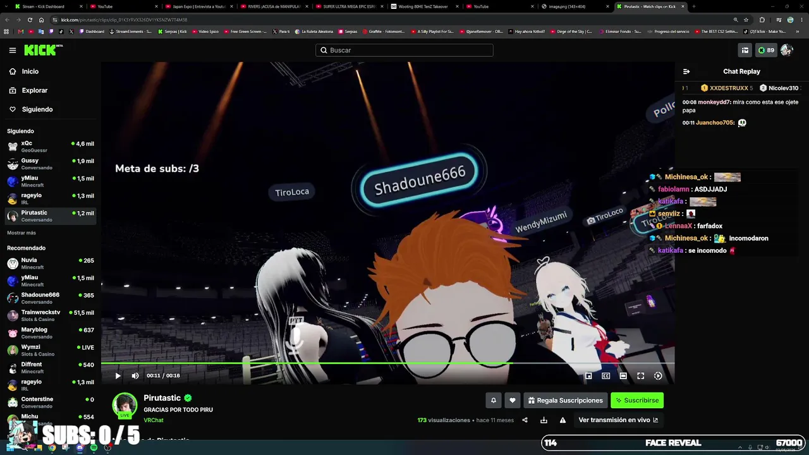809x455 pixels.
Task: Toggle theater mode on the player
Action: click(x=623, y=375)
